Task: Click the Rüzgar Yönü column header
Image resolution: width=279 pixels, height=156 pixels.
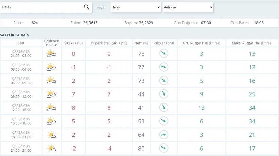Action: (x=164, y=43)
